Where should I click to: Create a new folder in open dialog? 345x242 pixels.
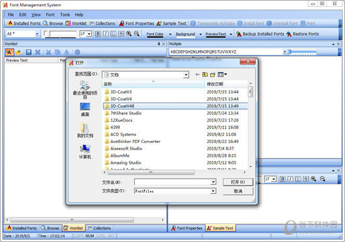pos(213,75)
